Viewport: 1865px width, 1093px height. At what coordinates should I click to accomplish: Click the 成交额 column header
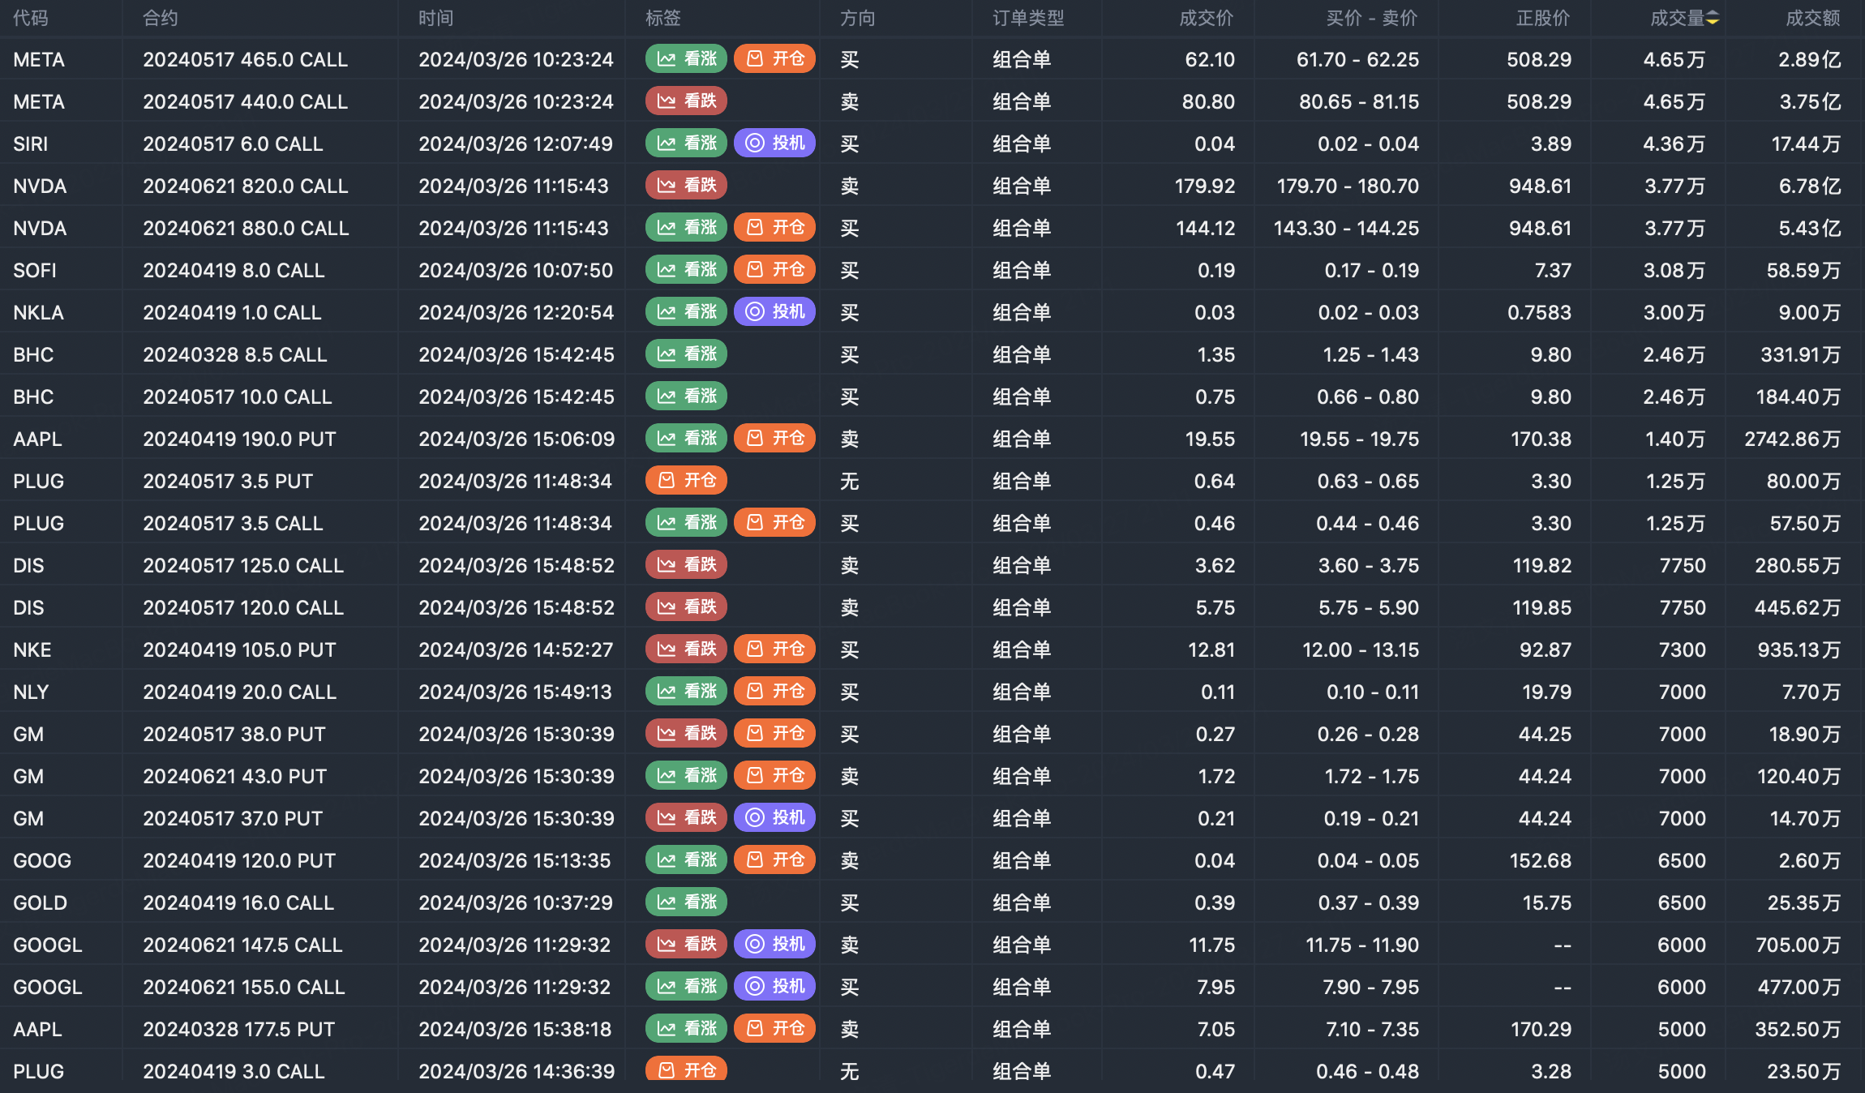[1812, 19]
